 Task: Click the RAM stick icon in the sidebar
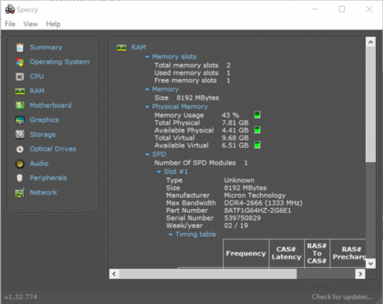(20, 91)
